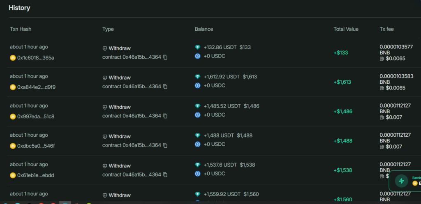This screenshot has width=421, height=204.
Task: Click the lightning bolt Earning widget icon
Action: pos(401,181)
